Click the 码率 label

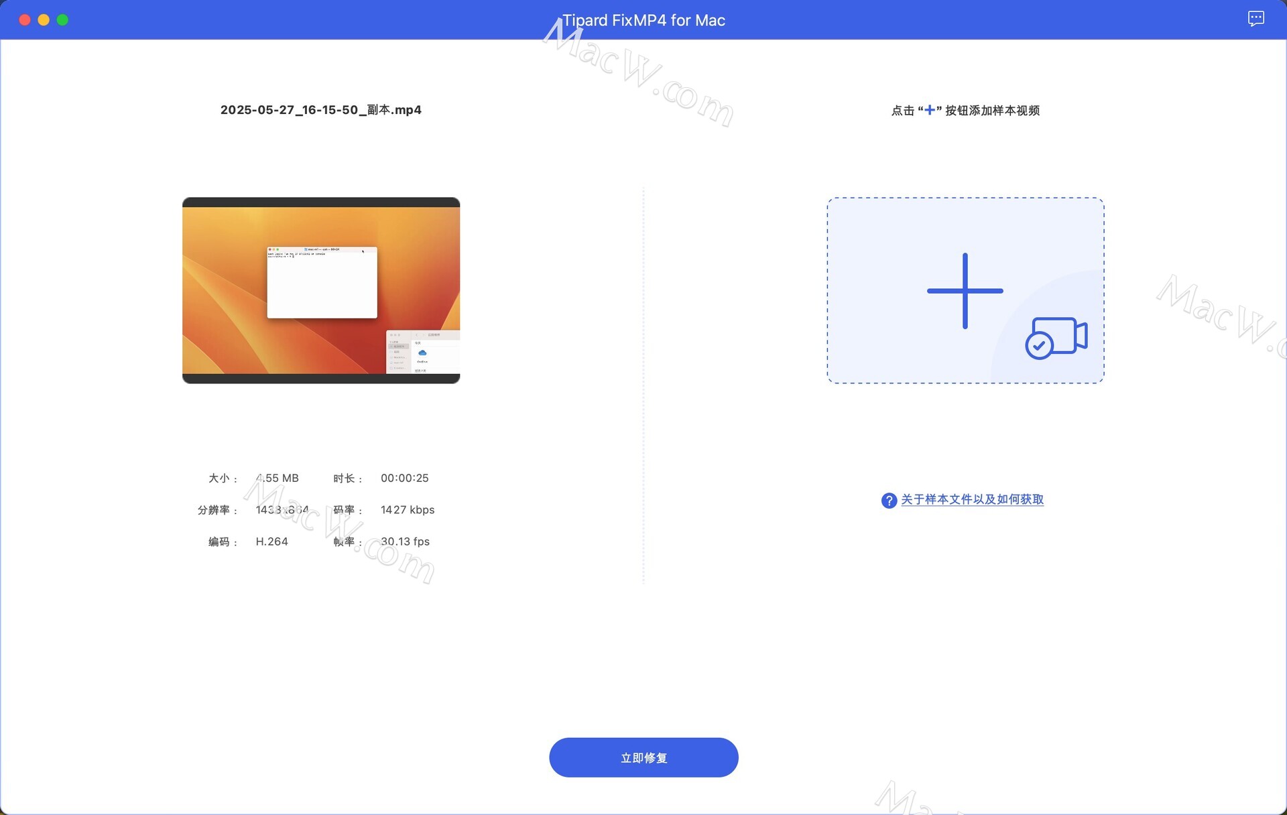(x=348, y=510)
